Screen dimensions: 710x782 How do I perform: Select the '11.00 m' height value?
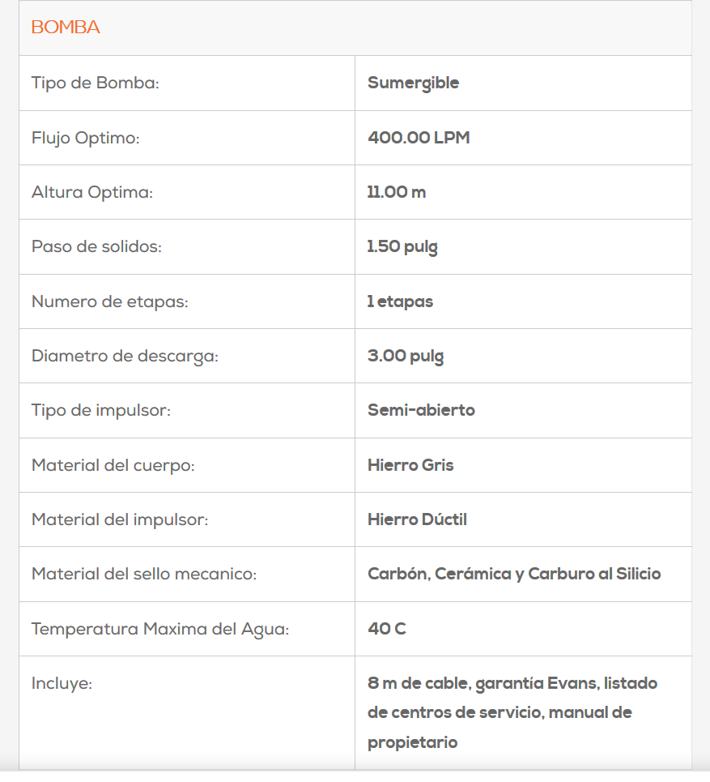tap(397, 192)
